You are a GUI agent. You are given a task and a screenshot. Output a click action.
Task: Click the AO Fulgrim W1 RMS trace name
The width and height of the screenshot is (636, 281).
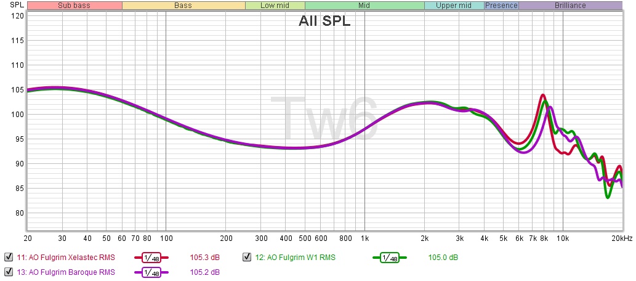pos(296,258)
